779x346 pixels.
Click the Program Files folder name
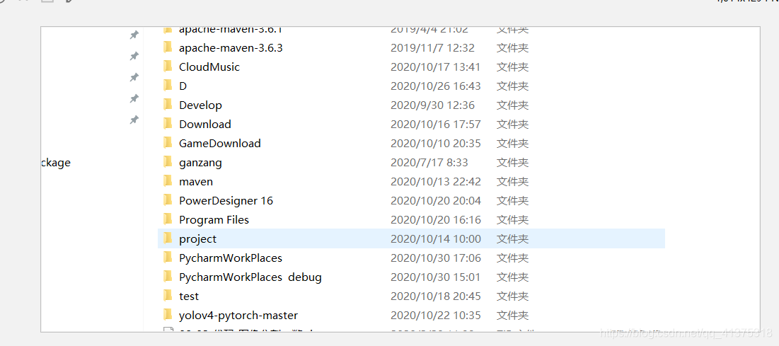(214, 220)
